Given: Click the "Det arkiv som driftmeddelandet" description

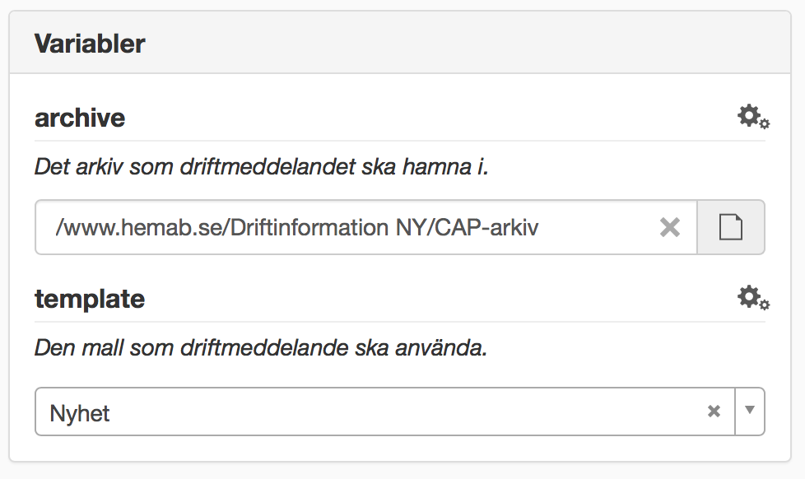Looking at the screenshot, I should pyautogui.click(x=261, y=167).
